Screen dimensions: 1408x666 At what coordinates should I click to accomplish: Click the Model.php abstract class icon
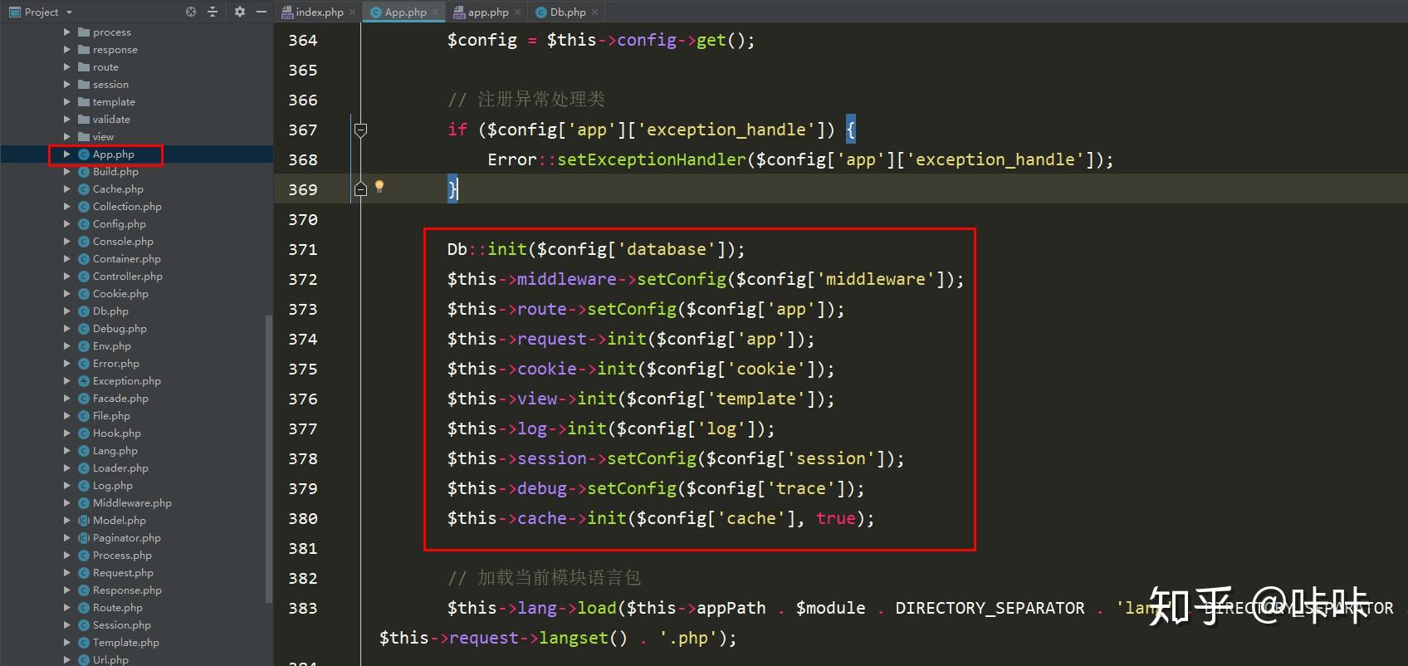pos(84,521)
